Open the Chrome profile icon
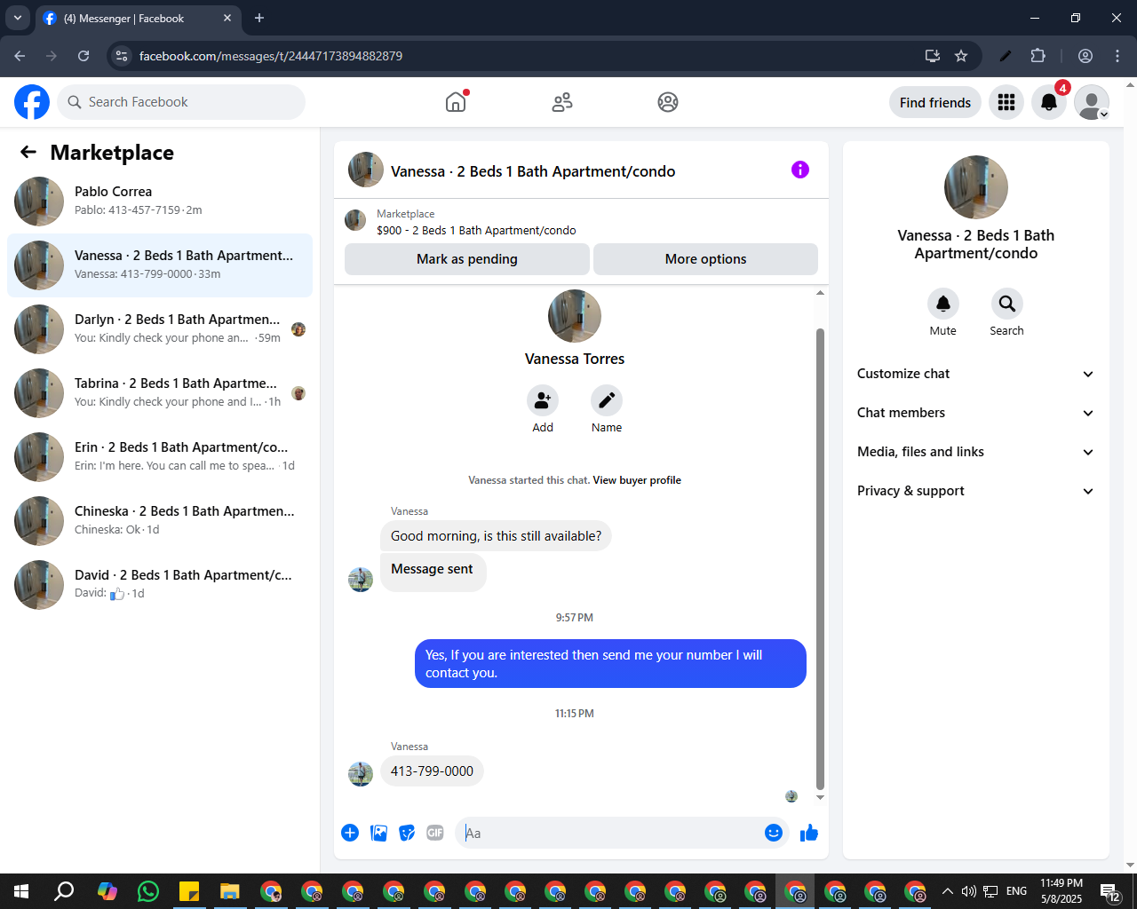This screenshot has height=909, width=1137. click(x=1085, y=56)
